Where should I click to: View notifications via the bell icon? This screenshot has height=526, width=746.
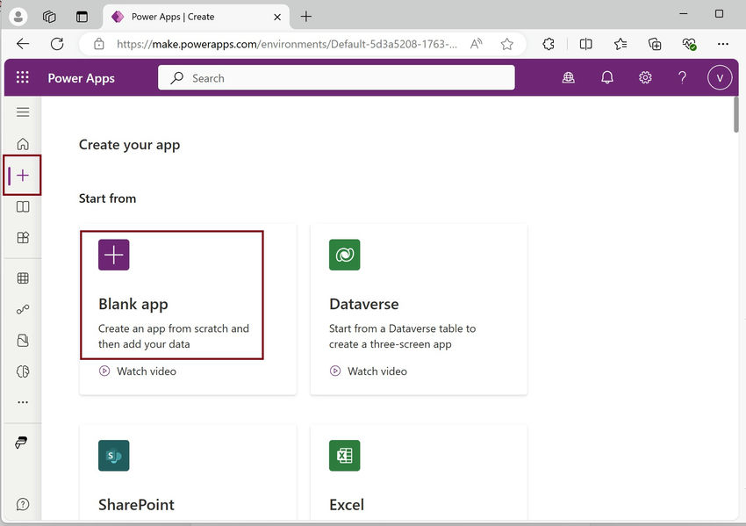point(606,77)
